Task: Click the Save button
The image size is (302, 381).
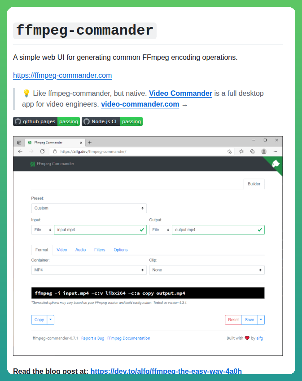Action: pos(249,320)
